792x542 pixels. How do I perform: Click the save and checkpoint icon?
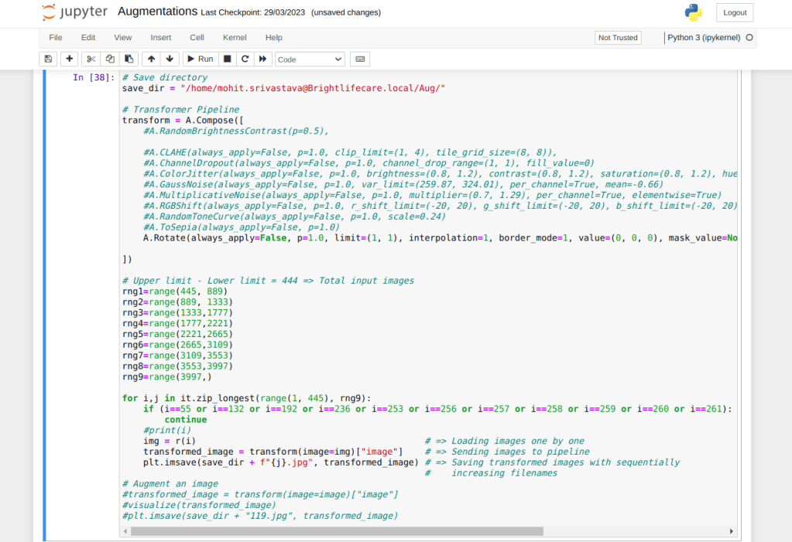pos(49,59)
